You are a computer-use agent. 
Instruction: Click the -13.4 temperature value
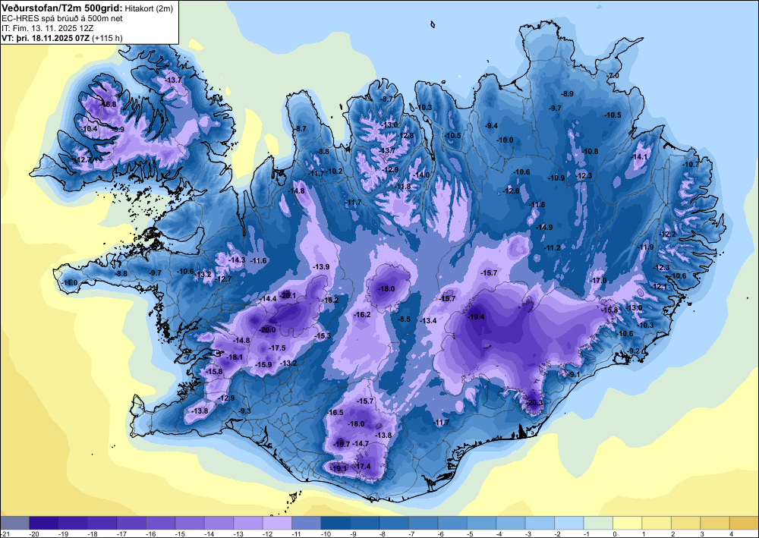click(428, 320)
